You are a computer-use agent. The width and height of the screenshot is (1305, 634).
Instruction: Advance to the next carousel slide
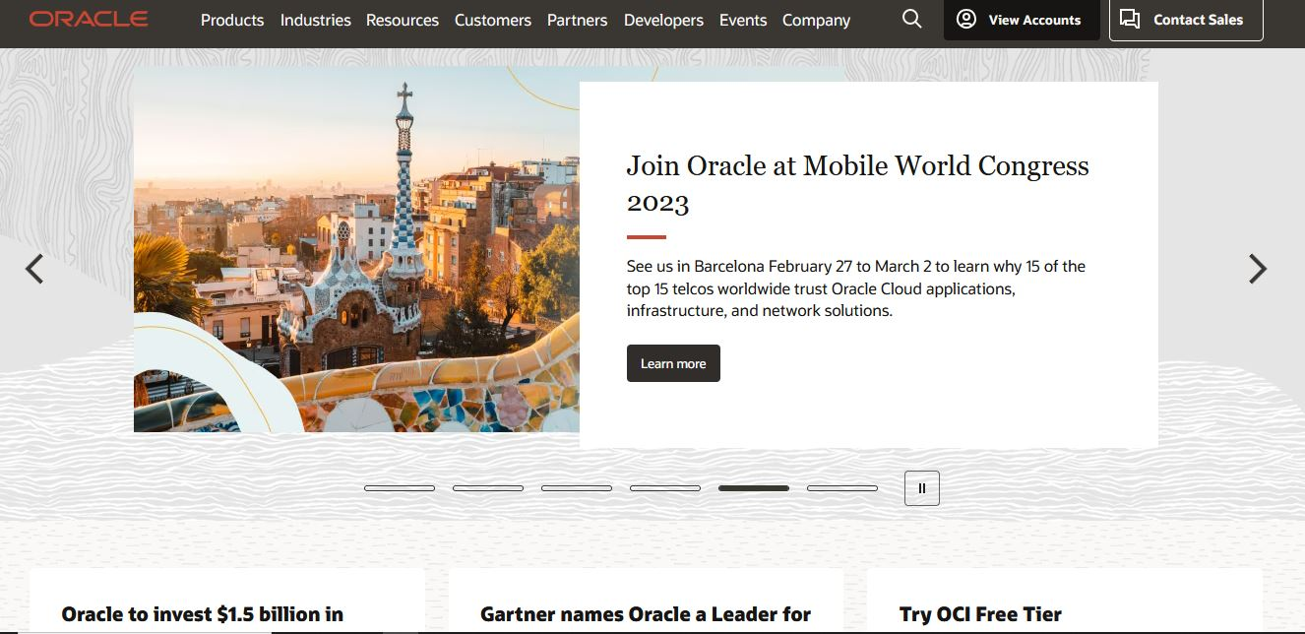(x=1258, y=269)
